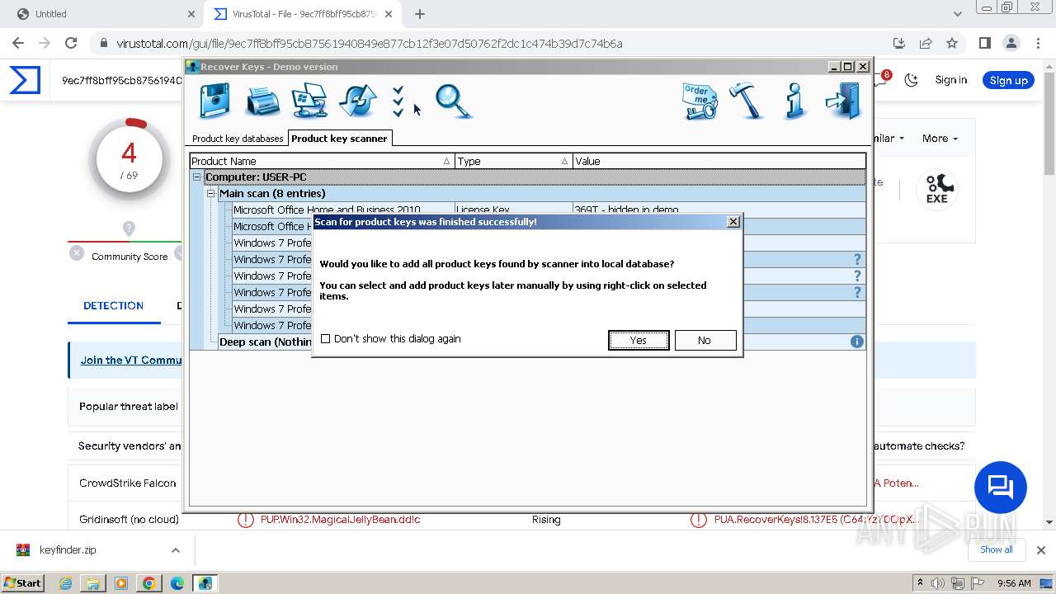Switch to Product key databases tab

(238, 139)
